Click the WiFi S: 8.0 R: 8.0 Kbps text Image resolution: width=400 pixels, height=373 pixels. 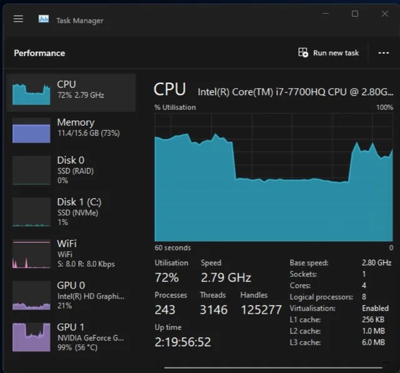tap(86, 264)
